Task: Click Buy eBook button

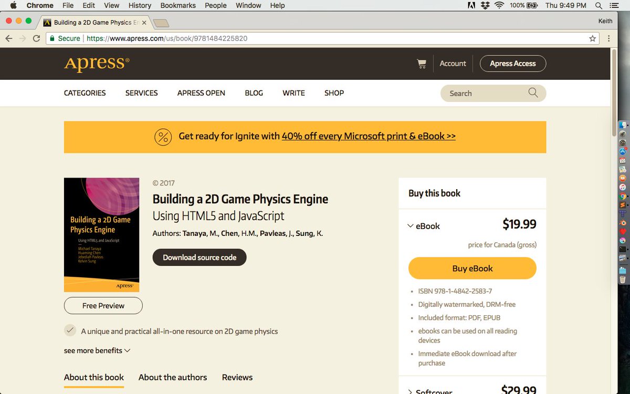Action: [472, 268]
